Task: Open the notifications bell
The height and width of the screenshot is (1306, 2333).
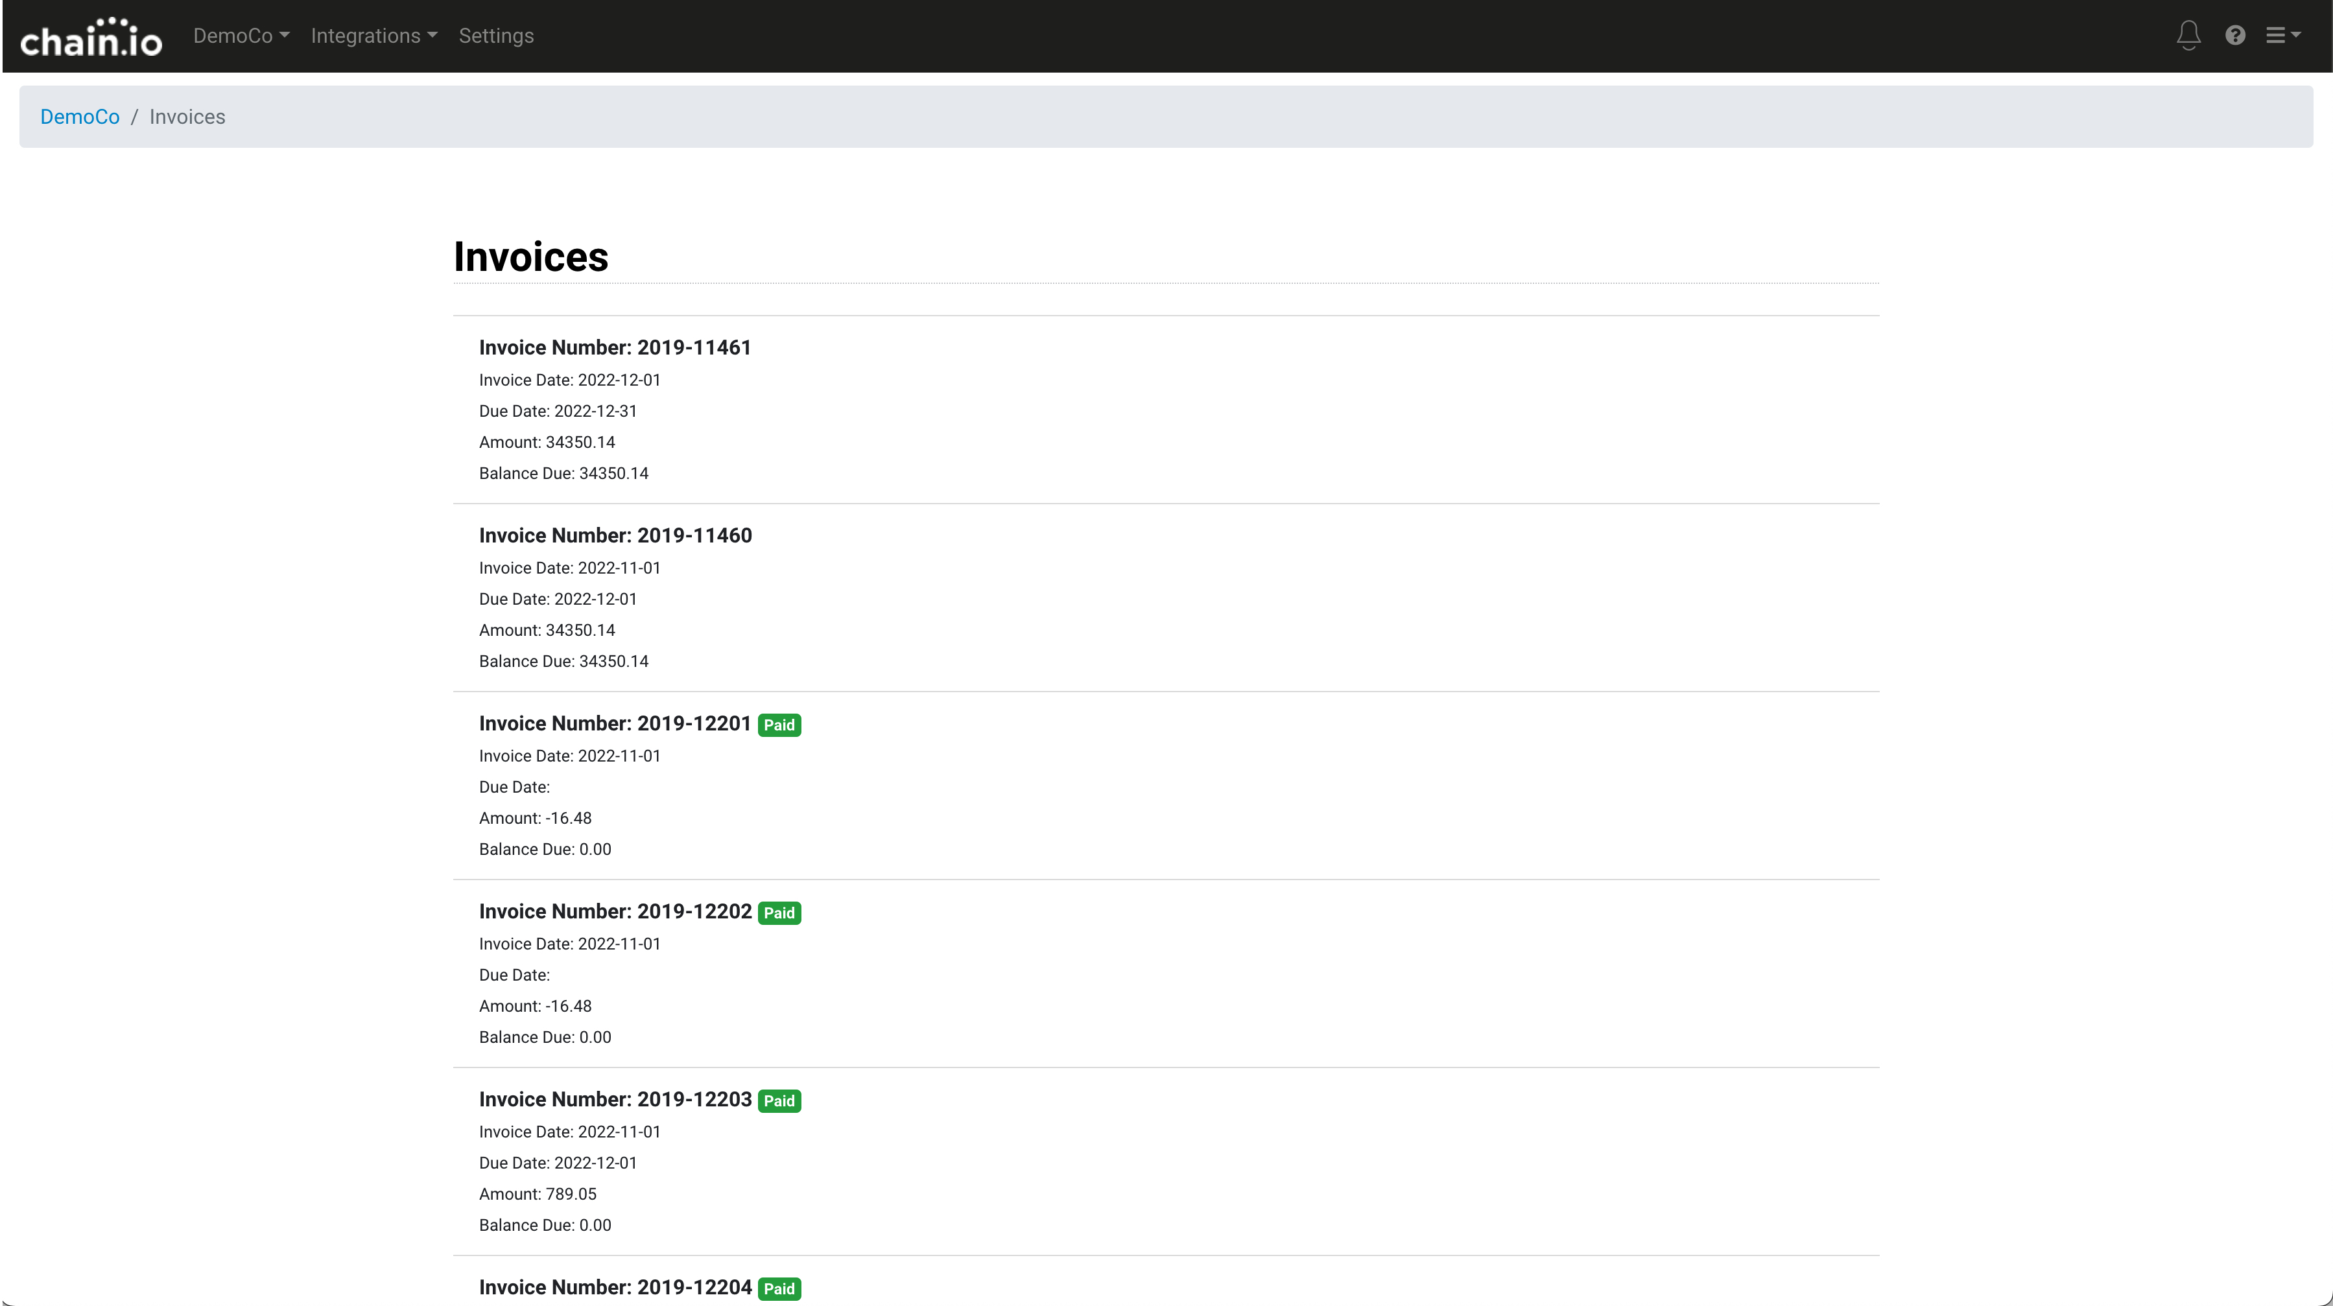Action: (x=2188, y=35)
